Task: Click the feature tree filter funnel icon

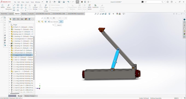Action: (10, 22)
